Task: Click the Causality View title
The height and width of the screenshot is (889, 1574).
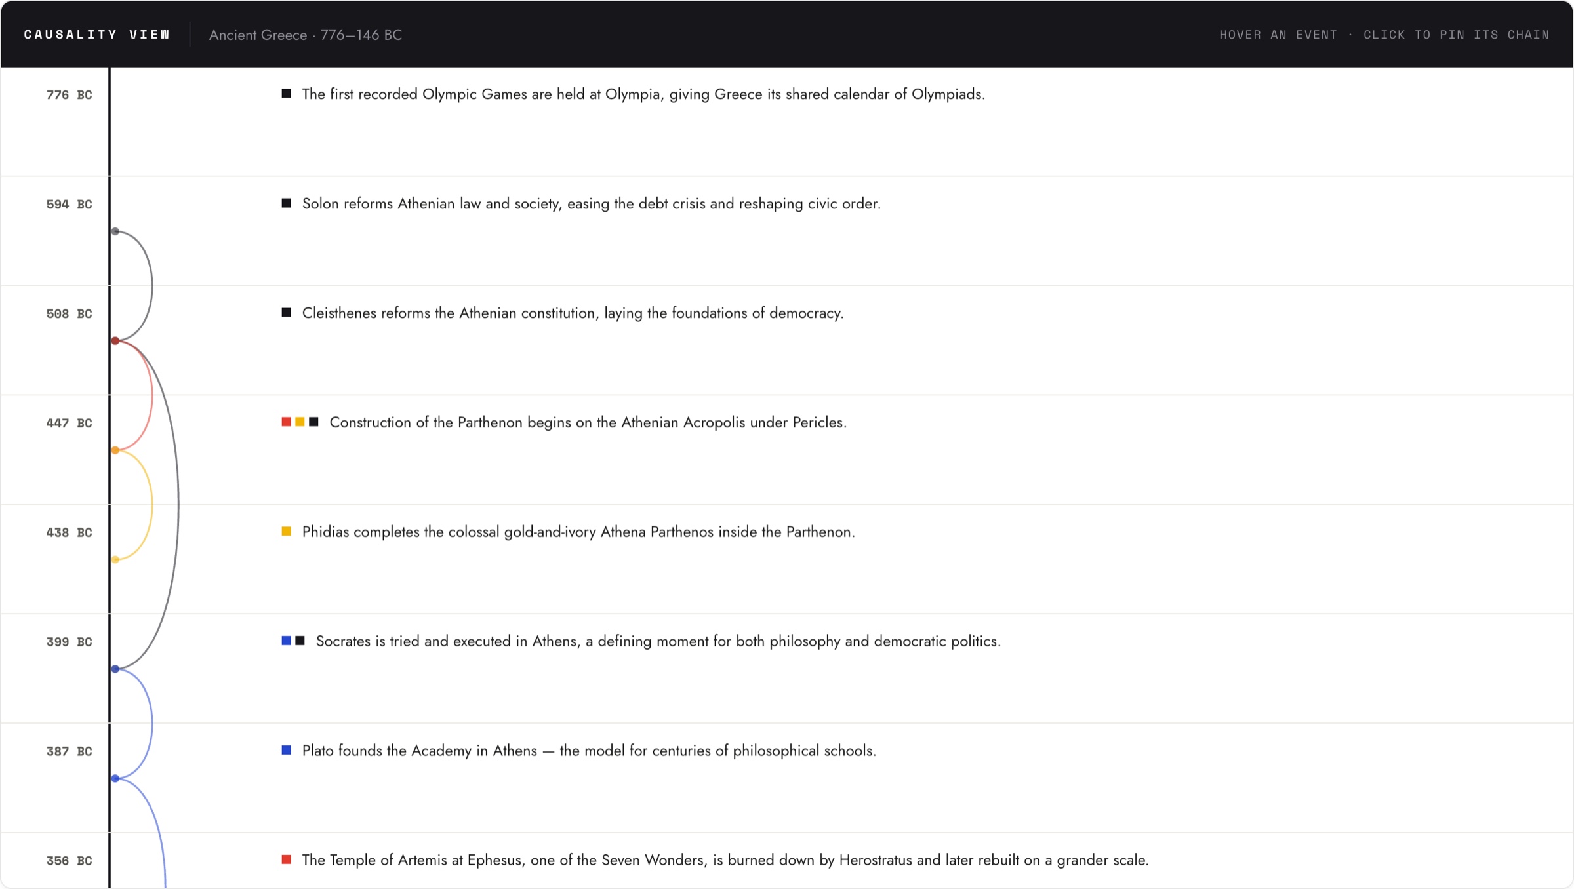Action: 97,35
